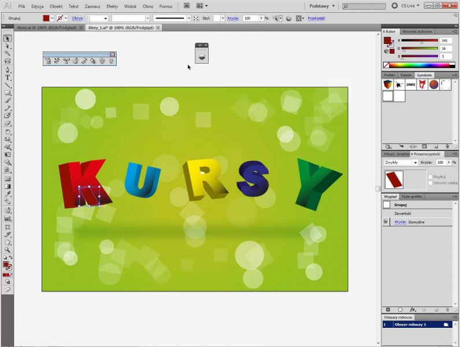
Task: Select first tool in floating symbol toolbar
Action: 49,61
